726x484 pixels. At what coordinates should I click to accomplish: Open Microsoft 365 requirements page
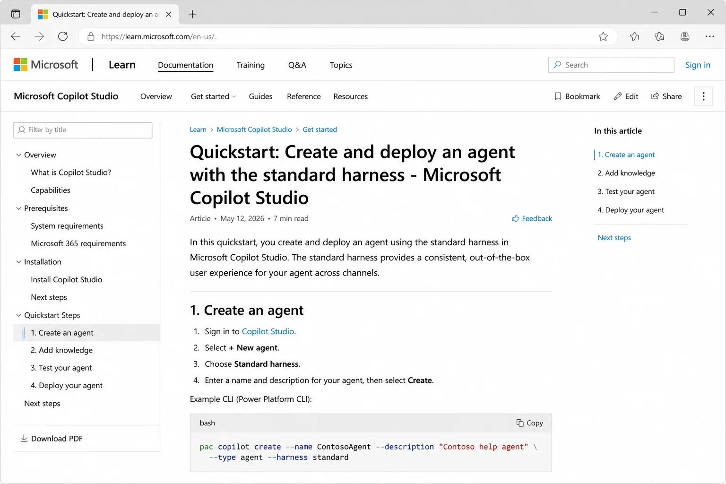tap(78, 243)
